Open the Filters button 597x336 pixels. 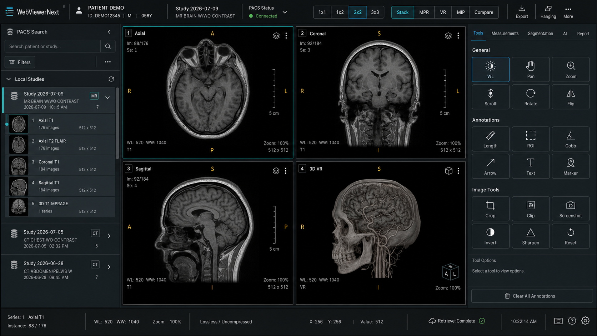(x=20, y=62)
